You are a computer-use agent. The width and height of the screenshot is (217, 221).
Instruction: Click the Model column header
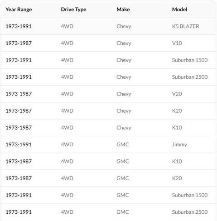(179, 10)
